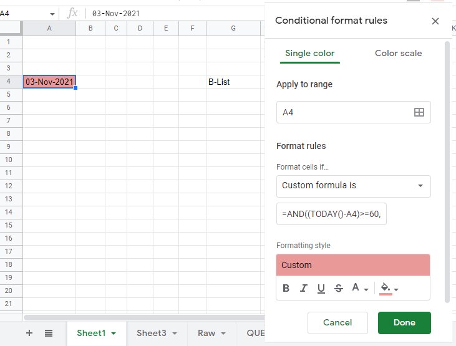This screenshot has height=346, width=456.
Task: Open the name box dropdown arrow
Action: pos(52,14)
